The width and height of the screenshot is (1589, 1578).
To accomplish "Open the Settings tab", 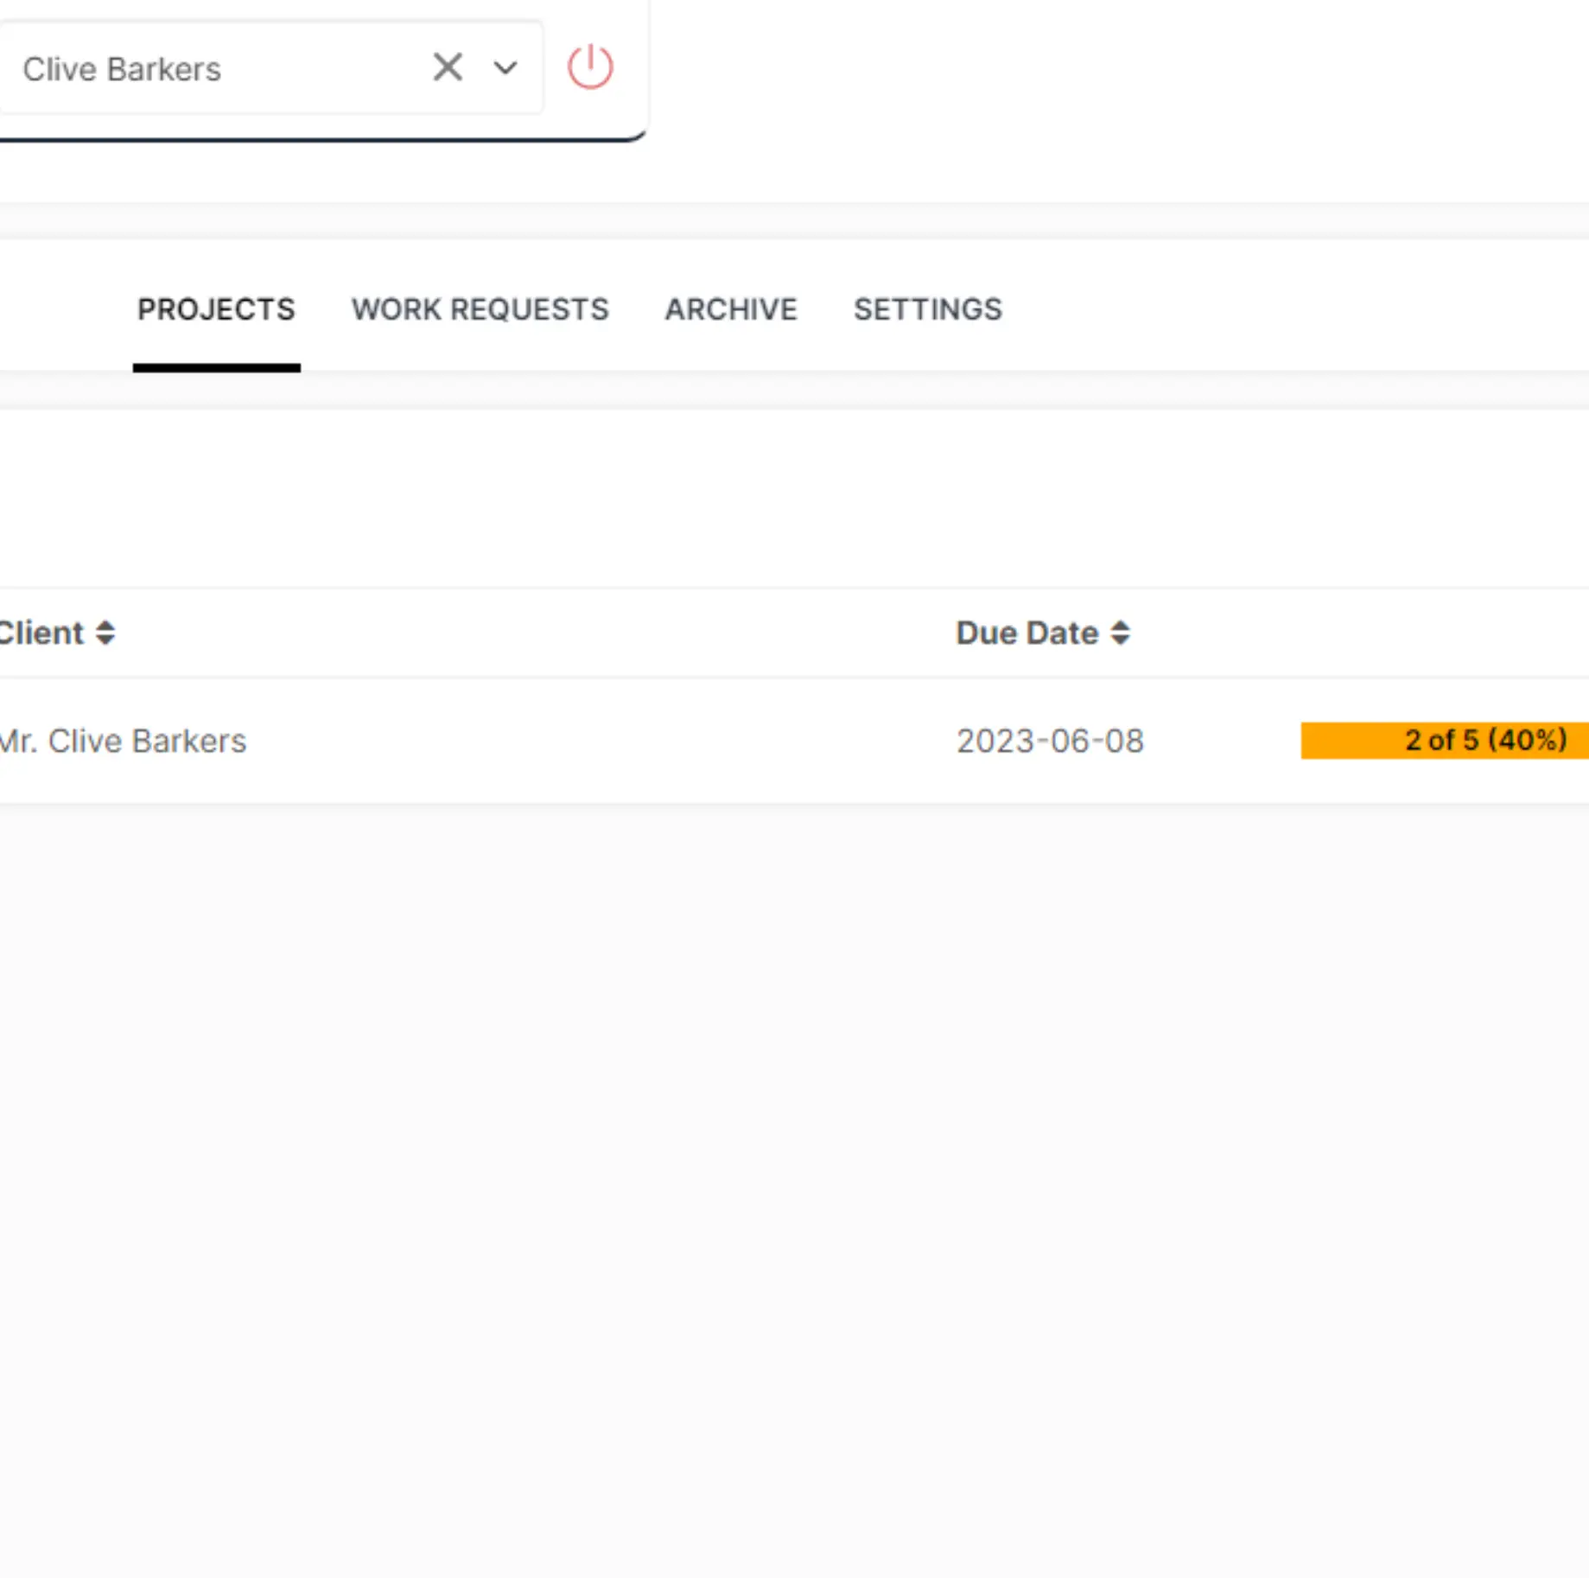I will (927, 309).
